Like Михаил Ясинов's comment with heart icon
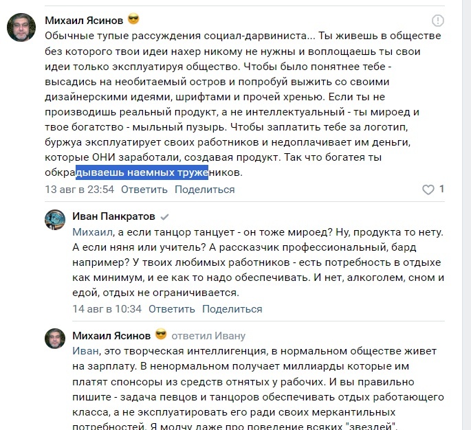 coord(428,190)
